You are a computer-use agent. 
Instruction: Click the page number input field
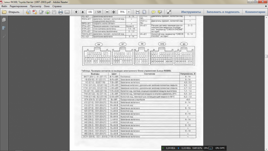(x=90, y=12)
